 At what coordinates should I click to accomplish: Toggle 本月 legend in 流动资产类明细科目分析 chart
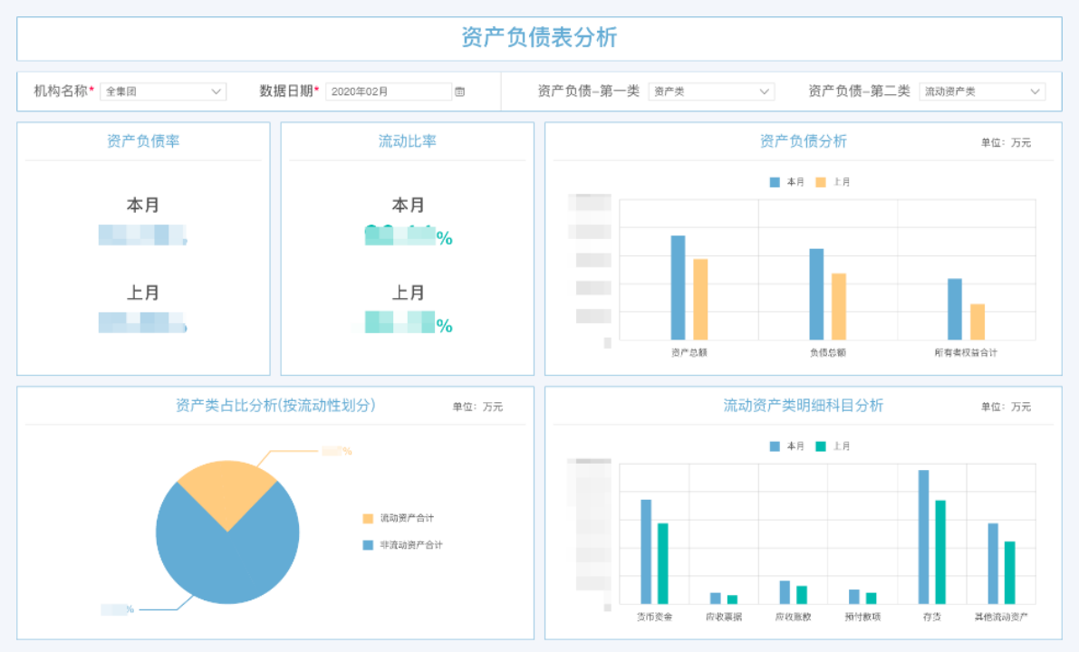pos(787,446)
